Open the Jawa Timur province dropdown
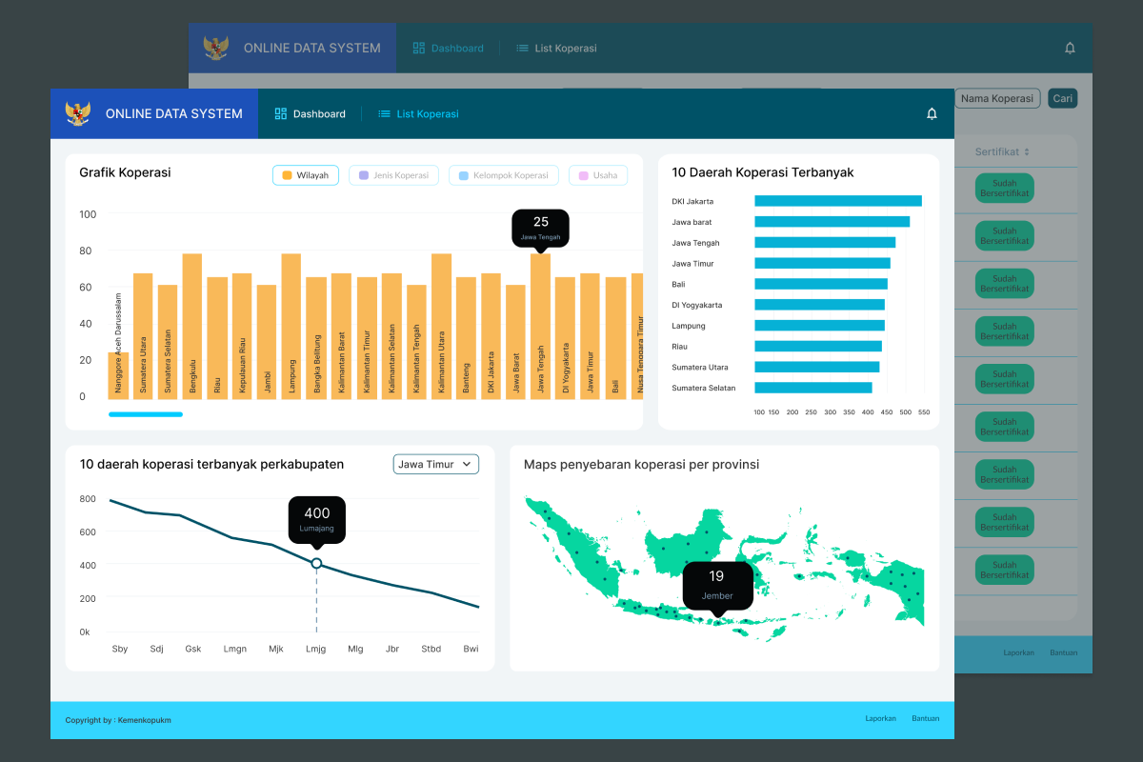The image size is (1143, 762). pyautogui.click(x=435, y=464)
